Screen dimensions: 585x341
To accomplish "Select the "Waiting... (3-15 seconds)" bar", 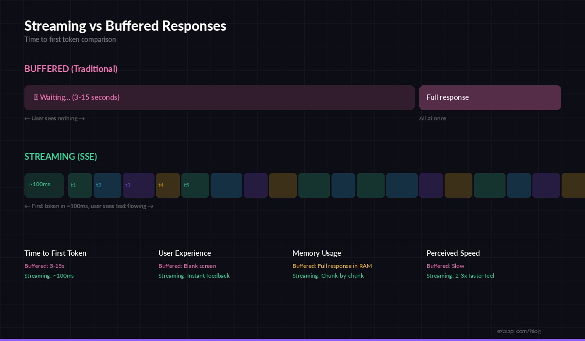I will tap(219, 97).
